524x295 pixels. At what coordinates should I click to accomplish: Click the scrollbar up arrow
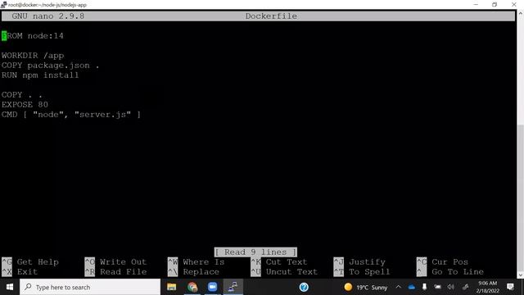point(521,13)
